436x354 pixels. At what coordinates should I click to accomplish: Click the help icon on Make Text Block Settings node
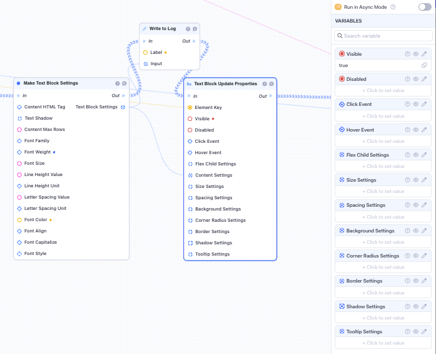point(117,83)
